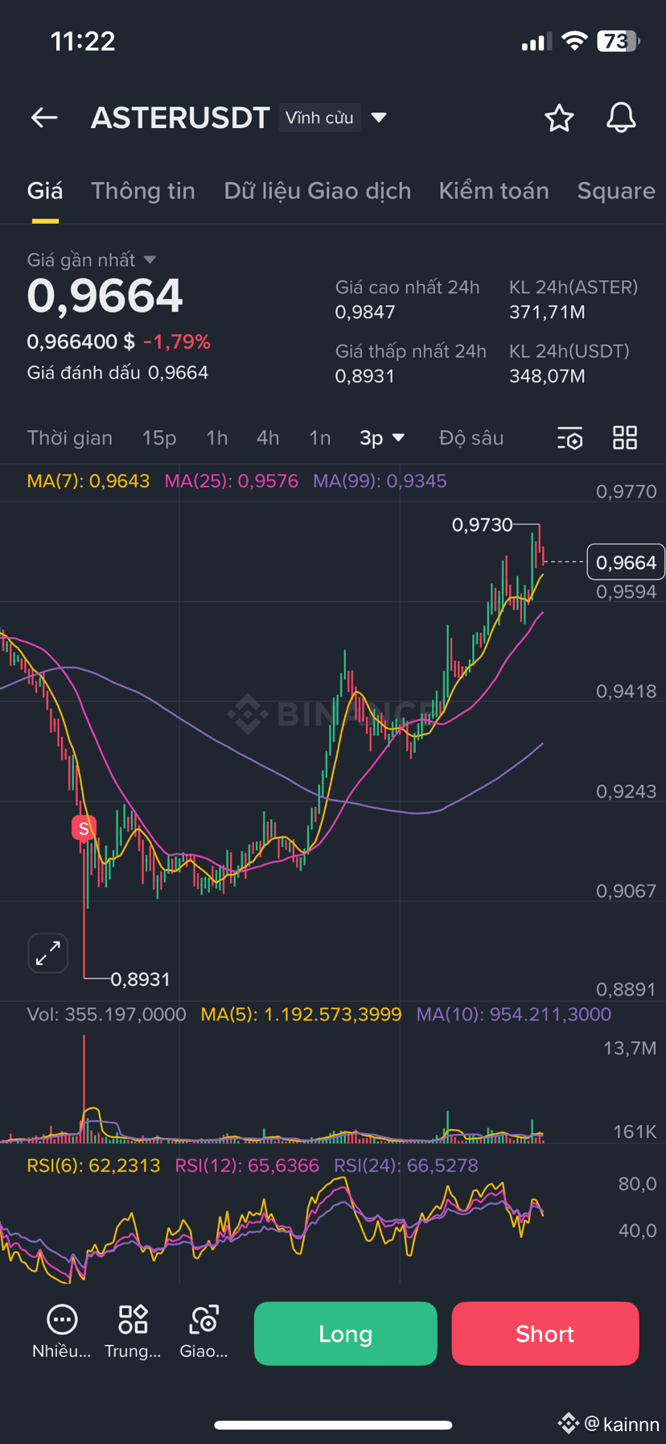The image size is (666, 1444).
Task: Open the Vĩnh cửu contract type dropdown
Action: tap(333, 118)
